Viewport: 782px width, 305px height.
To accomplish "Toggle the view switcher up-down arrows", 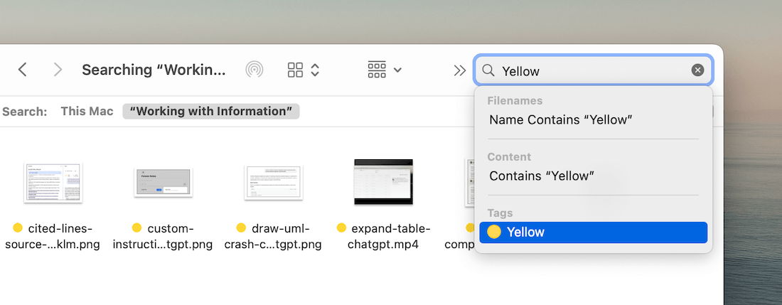I will [x=315, y=70].
